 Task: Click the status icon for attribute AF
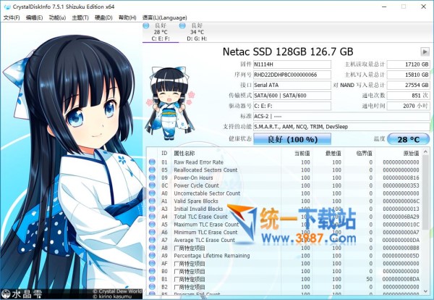tap(152, 263)
